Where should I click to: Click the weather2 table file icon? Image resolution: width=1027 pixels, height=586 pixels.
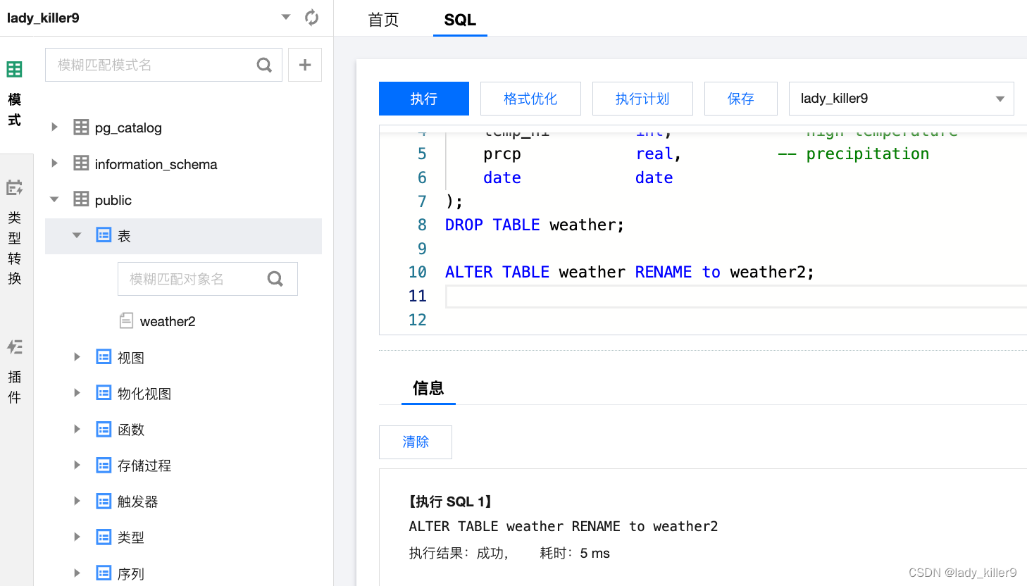126,321
